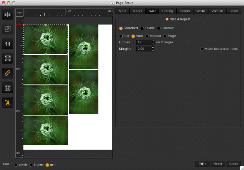Click the mirror (S|S) tool icon
The height and width of the screenshot is (170, 244).
click(8, 14)
